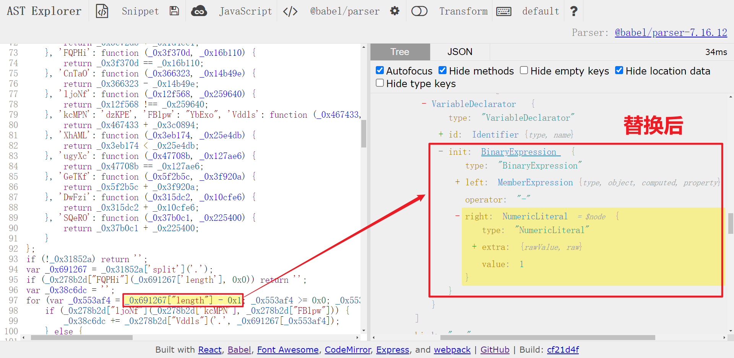This screenshot has width=734, height=358.
Task: Click the operator "-" row
Action: coord(498,199)
